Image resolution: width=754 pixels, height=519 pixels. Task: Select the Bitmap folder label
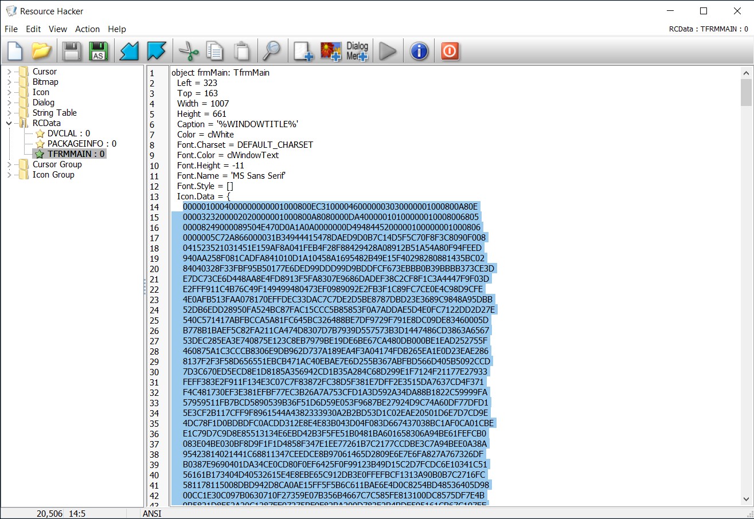click(45, 82)
